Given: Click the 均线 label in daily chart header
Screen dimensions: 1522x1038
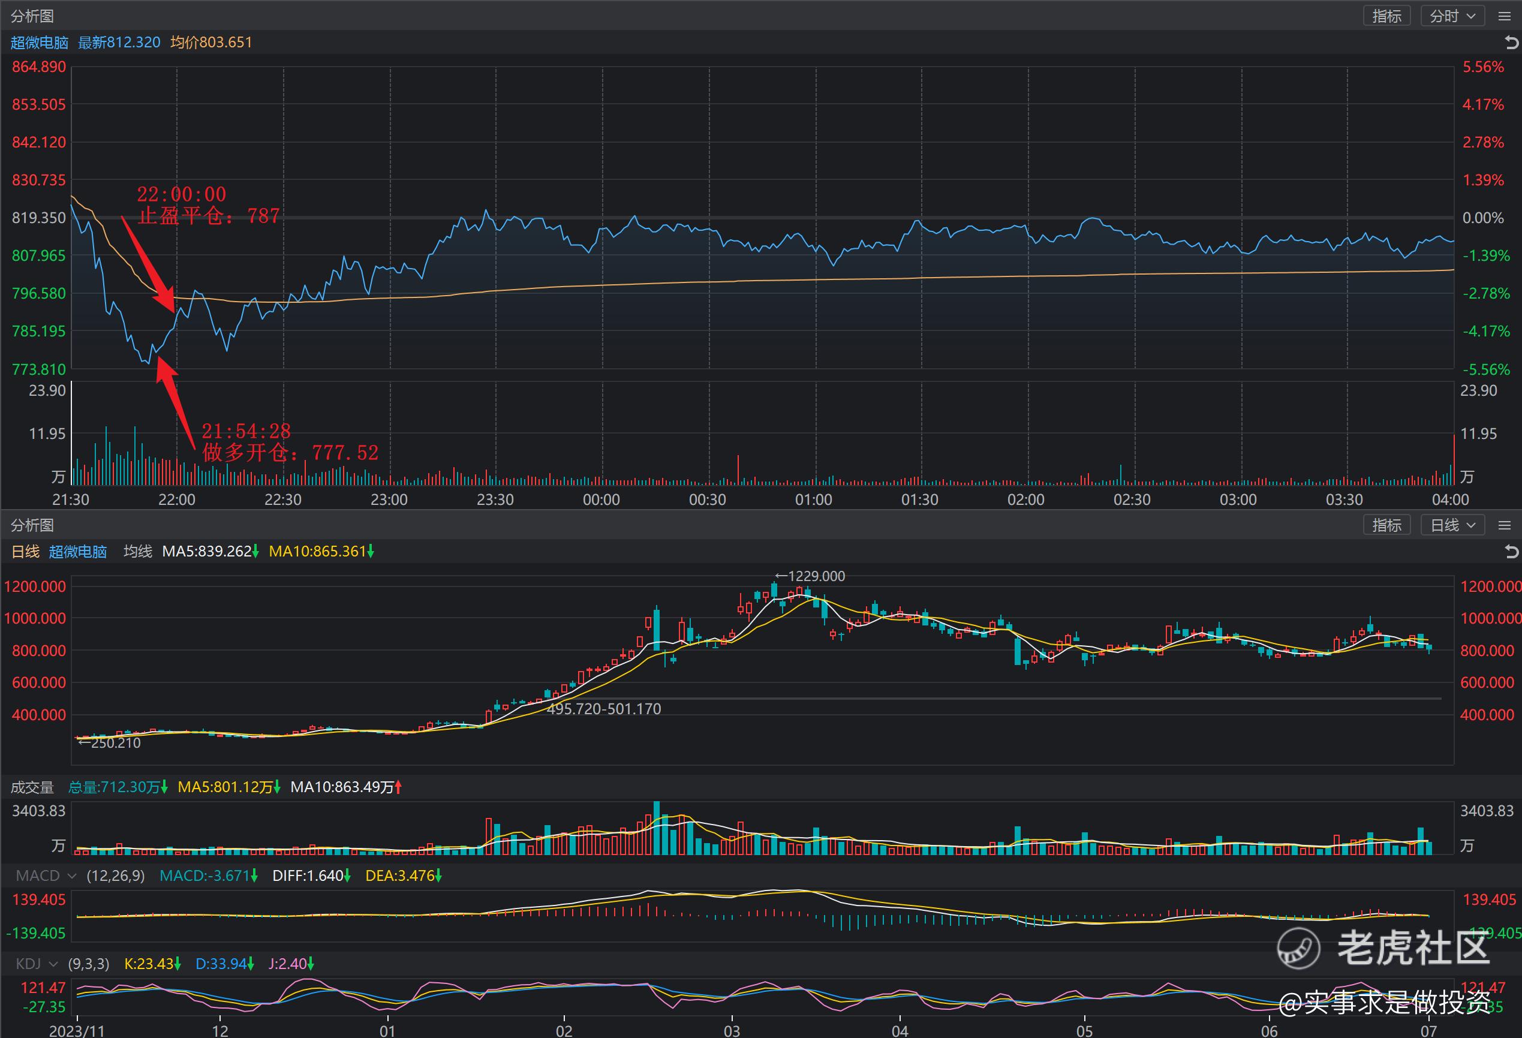Looking at the screenshot, I should [x=137, y=552].
